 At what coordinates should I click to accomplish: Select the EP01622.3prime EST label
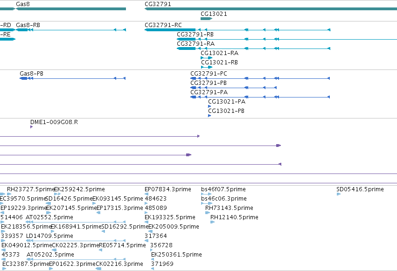coord(72,264)
